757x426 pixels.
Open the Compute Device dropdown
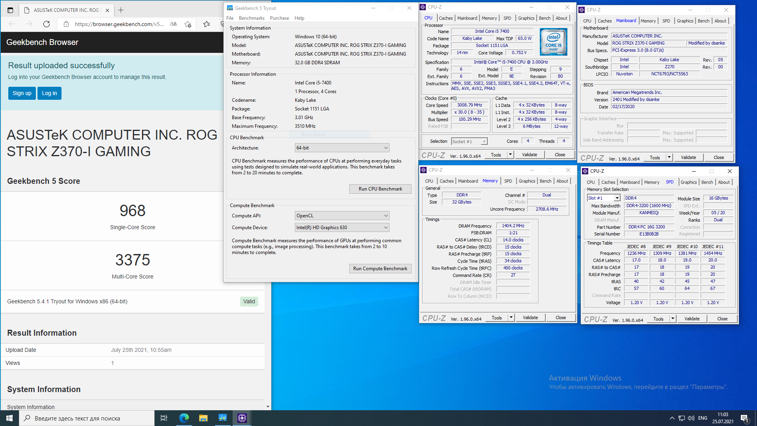(x=342, y=228)
